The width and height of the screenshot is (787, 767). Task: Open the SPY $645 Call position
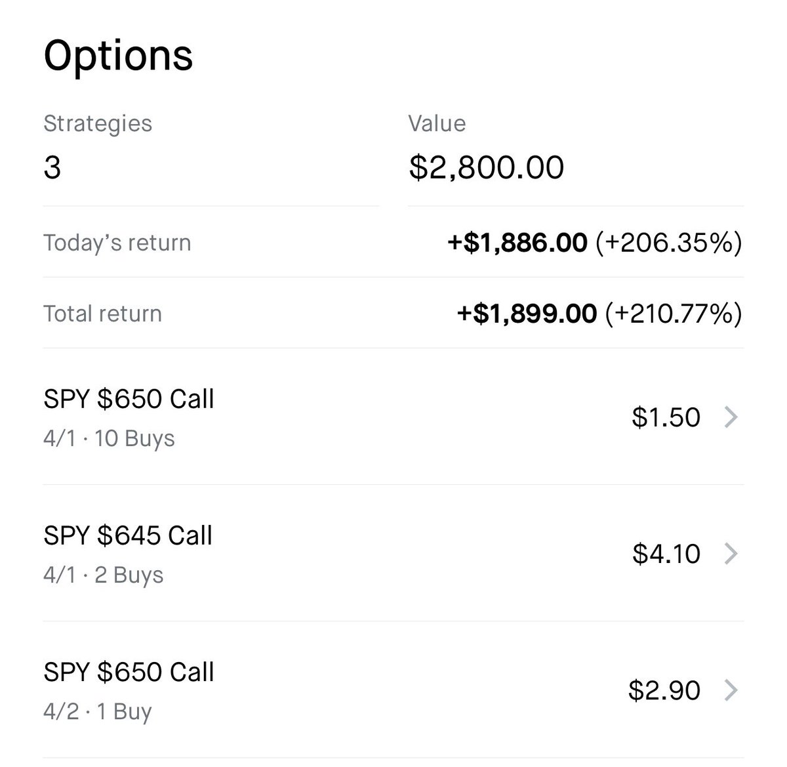(x=128, y=536)
